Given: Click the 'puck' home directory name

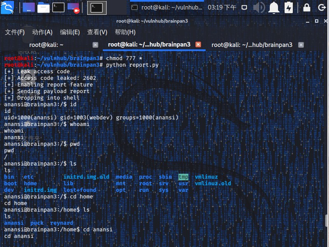Looking at the screenshot, I should [x=37, y=223].
